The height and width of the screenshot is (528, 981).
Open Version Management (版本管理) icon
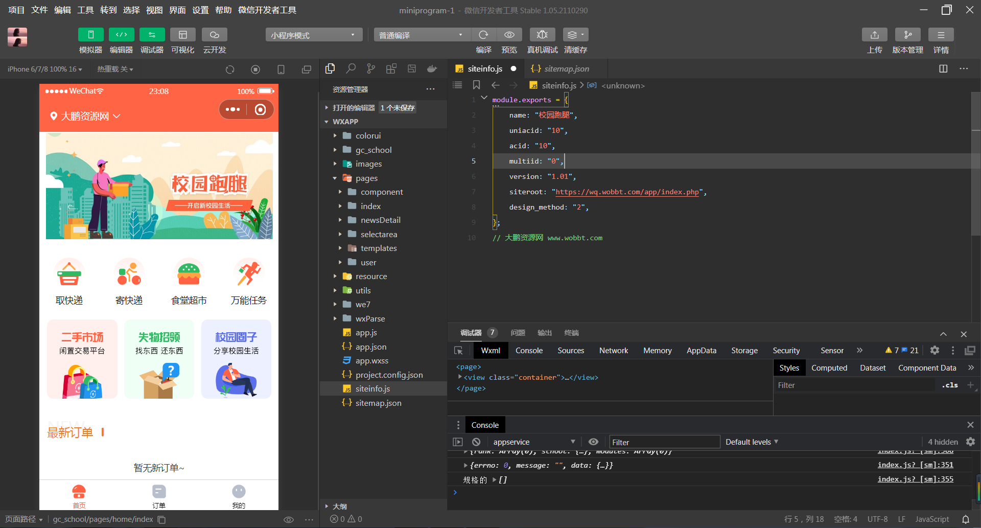907,35
